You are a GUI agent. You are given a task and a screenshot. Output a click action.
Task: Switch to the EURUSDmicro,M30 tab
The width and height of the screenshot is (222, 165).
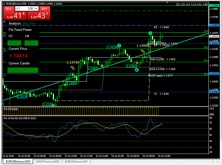click(18, 161)
